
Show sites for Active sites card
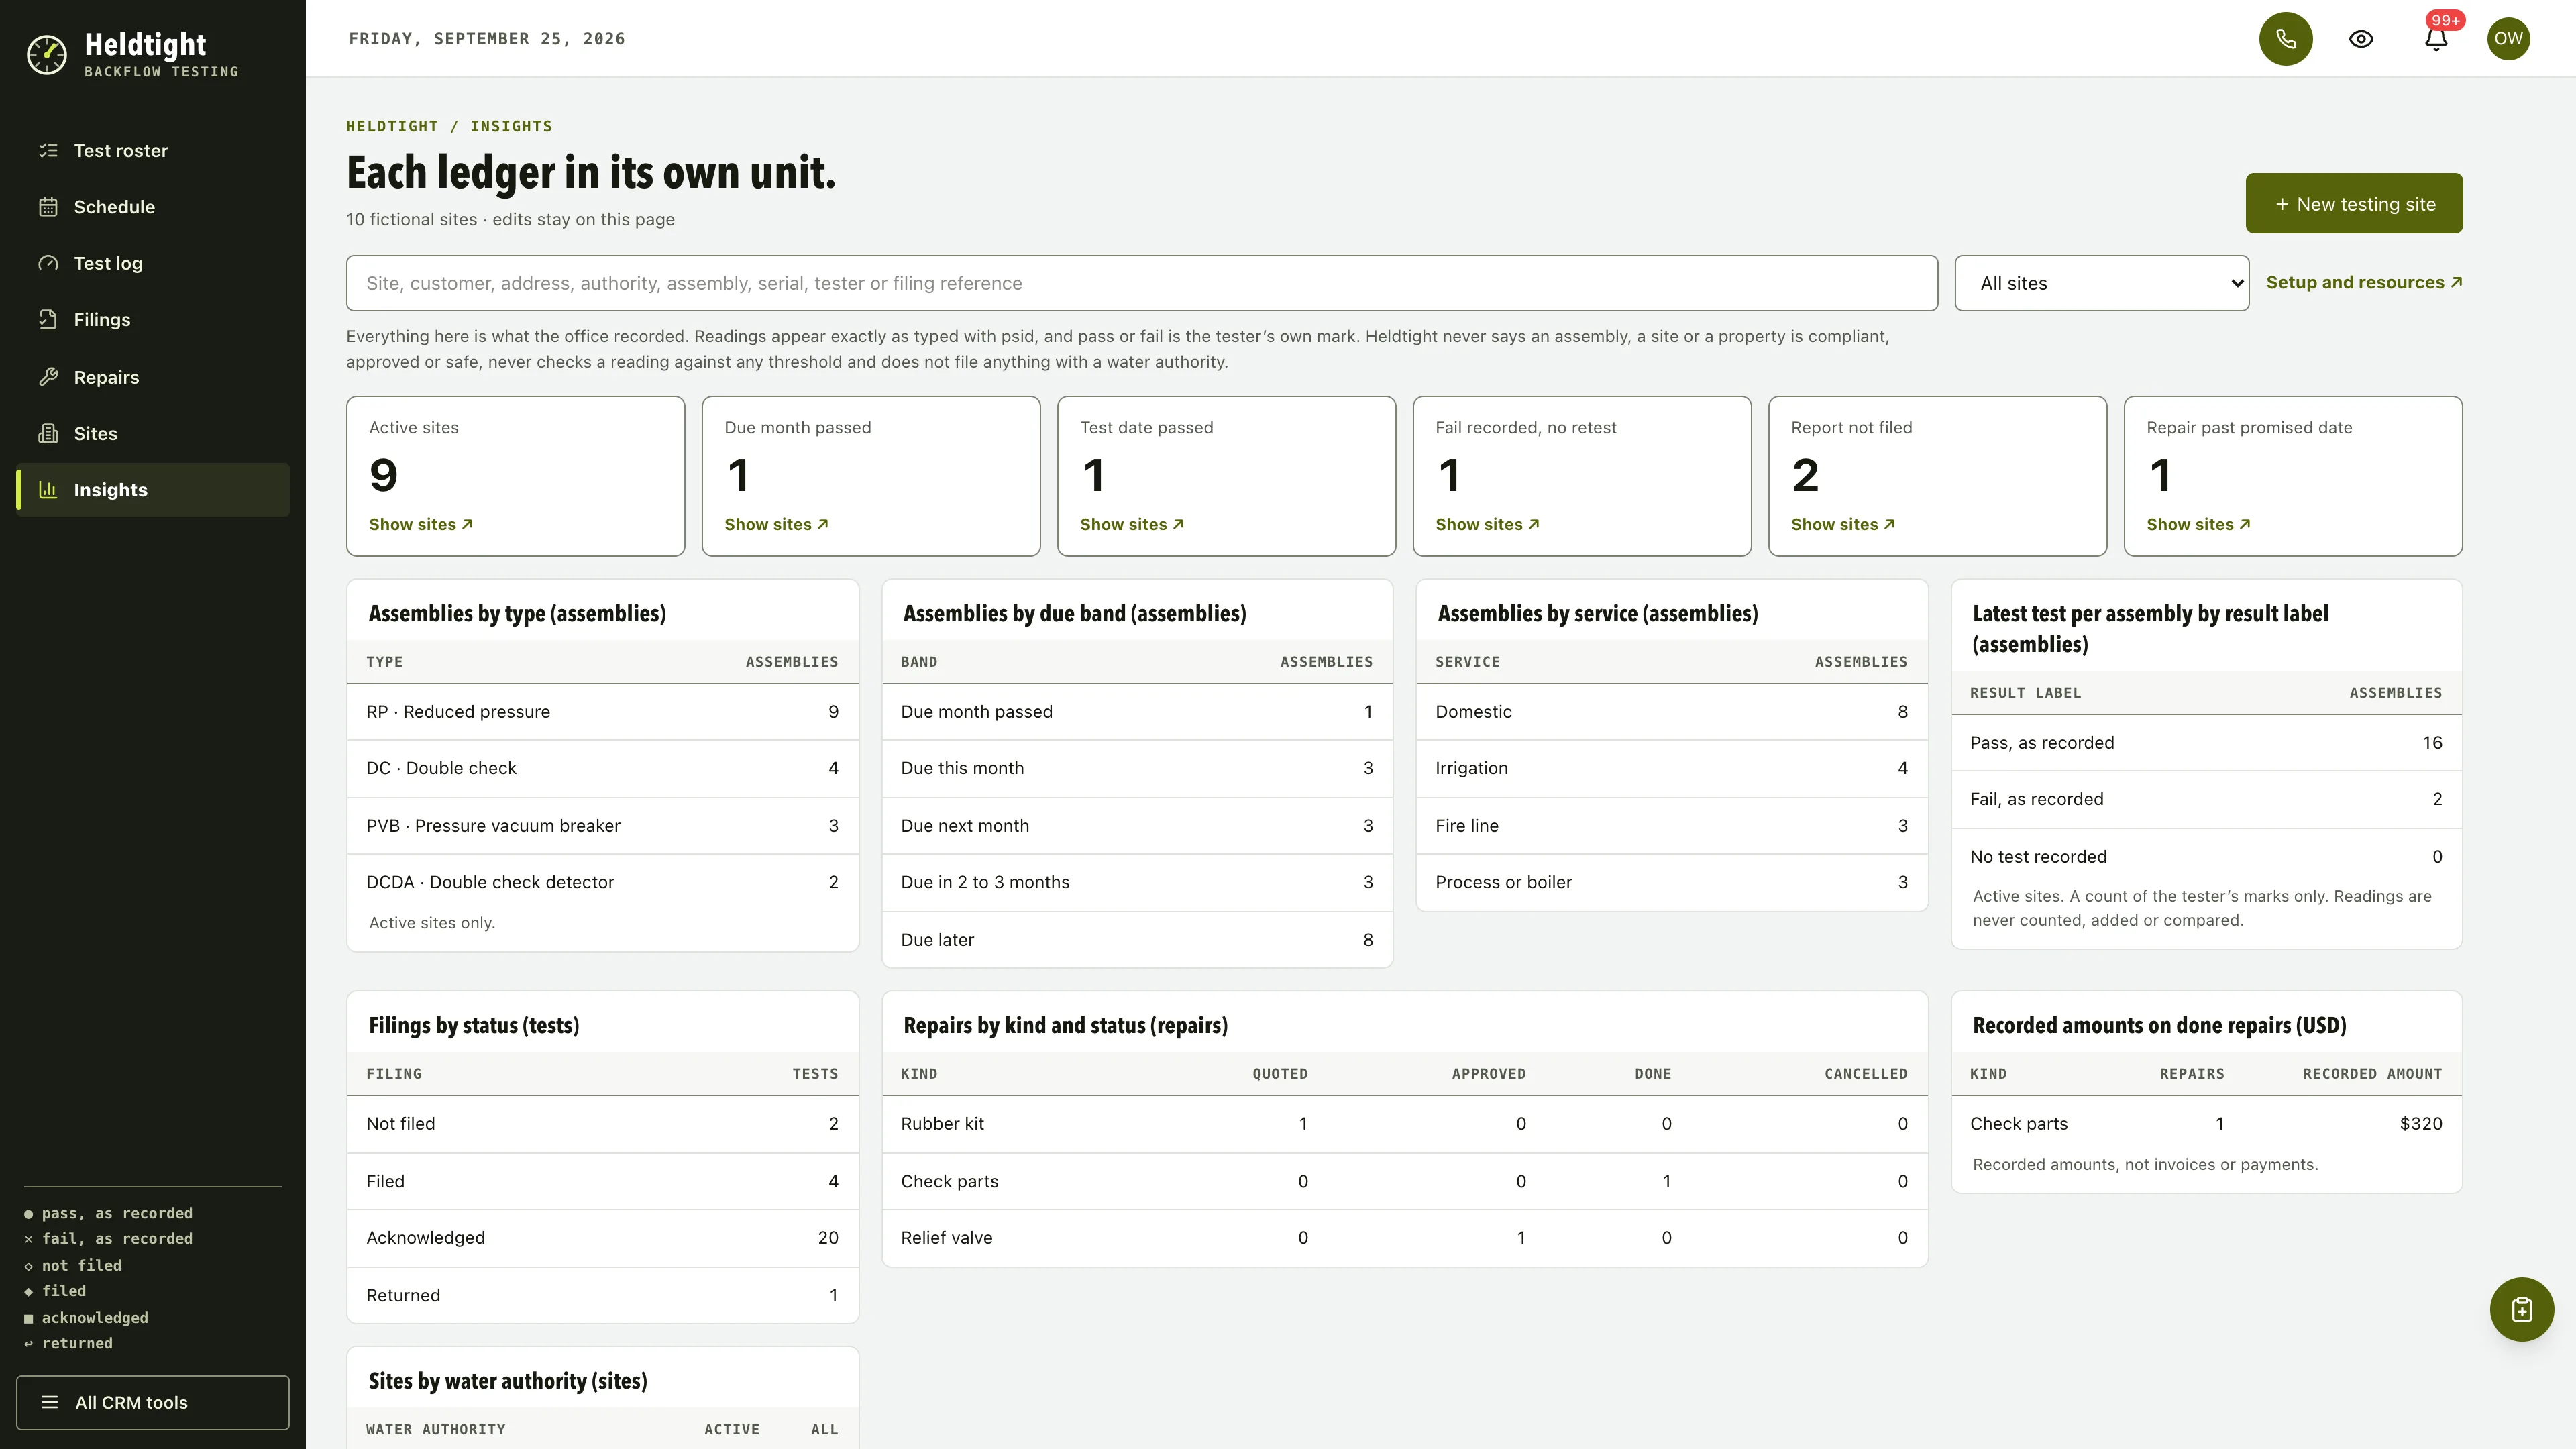coord(421,524)
